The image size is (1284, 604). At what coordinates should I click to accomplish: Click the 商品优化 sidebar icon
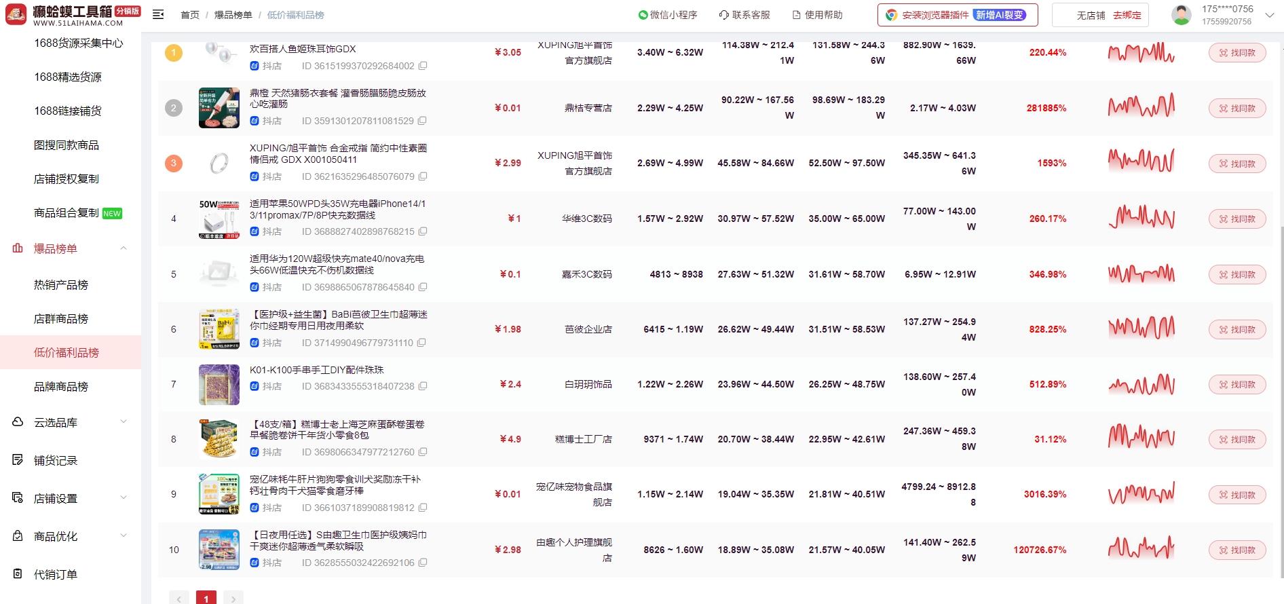tap(18, 536)
